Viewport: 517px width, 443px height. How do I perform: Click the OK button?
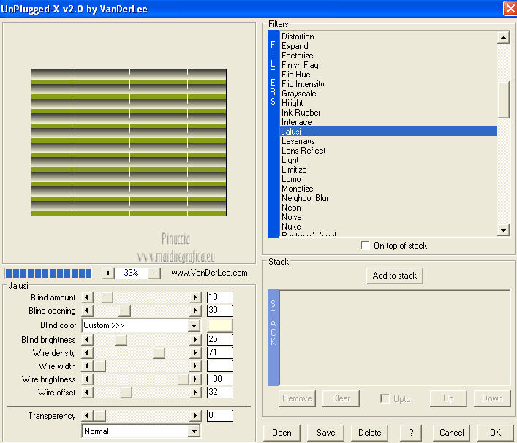[x=495, y=433]
